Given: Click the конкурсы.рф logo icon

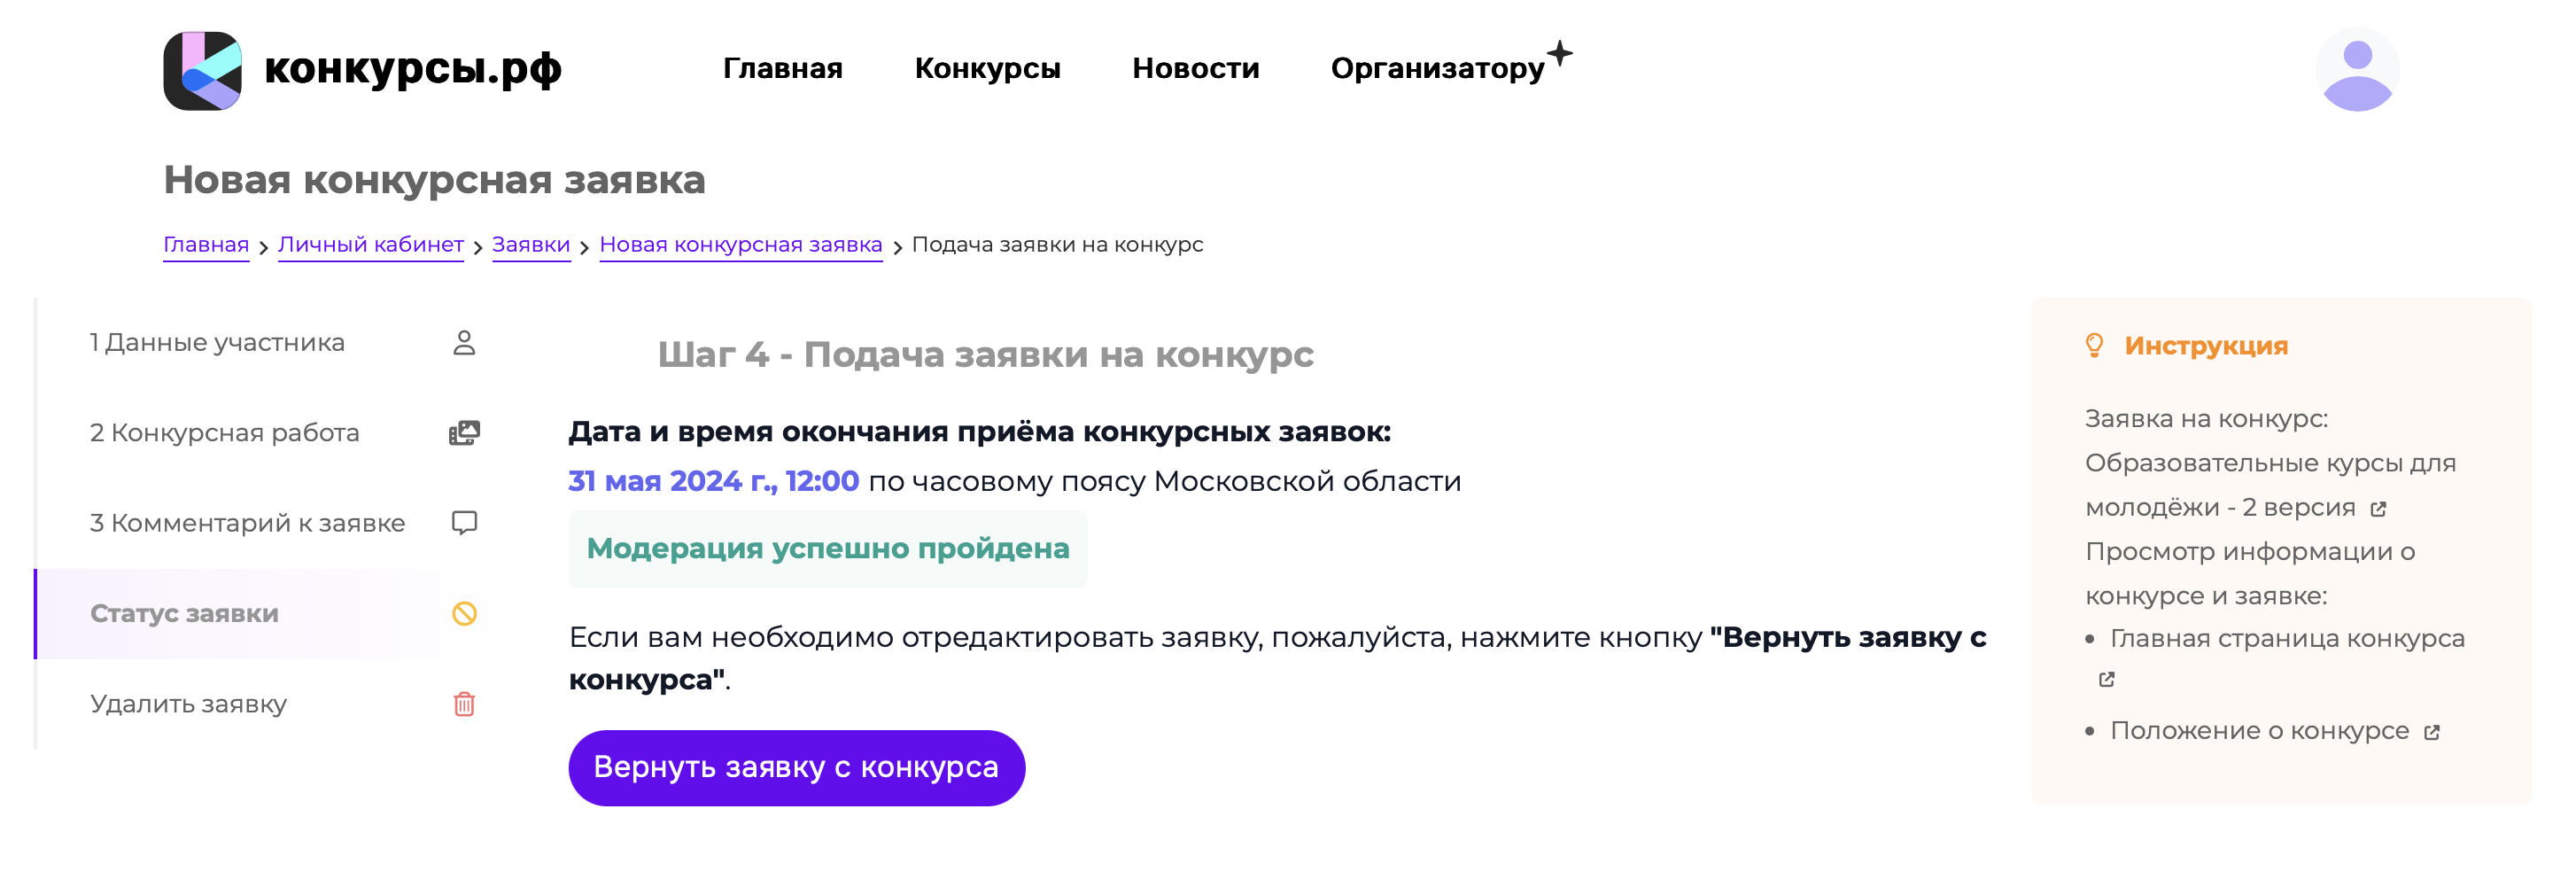Looking at the screenshot, I should [x=202, y=70].
